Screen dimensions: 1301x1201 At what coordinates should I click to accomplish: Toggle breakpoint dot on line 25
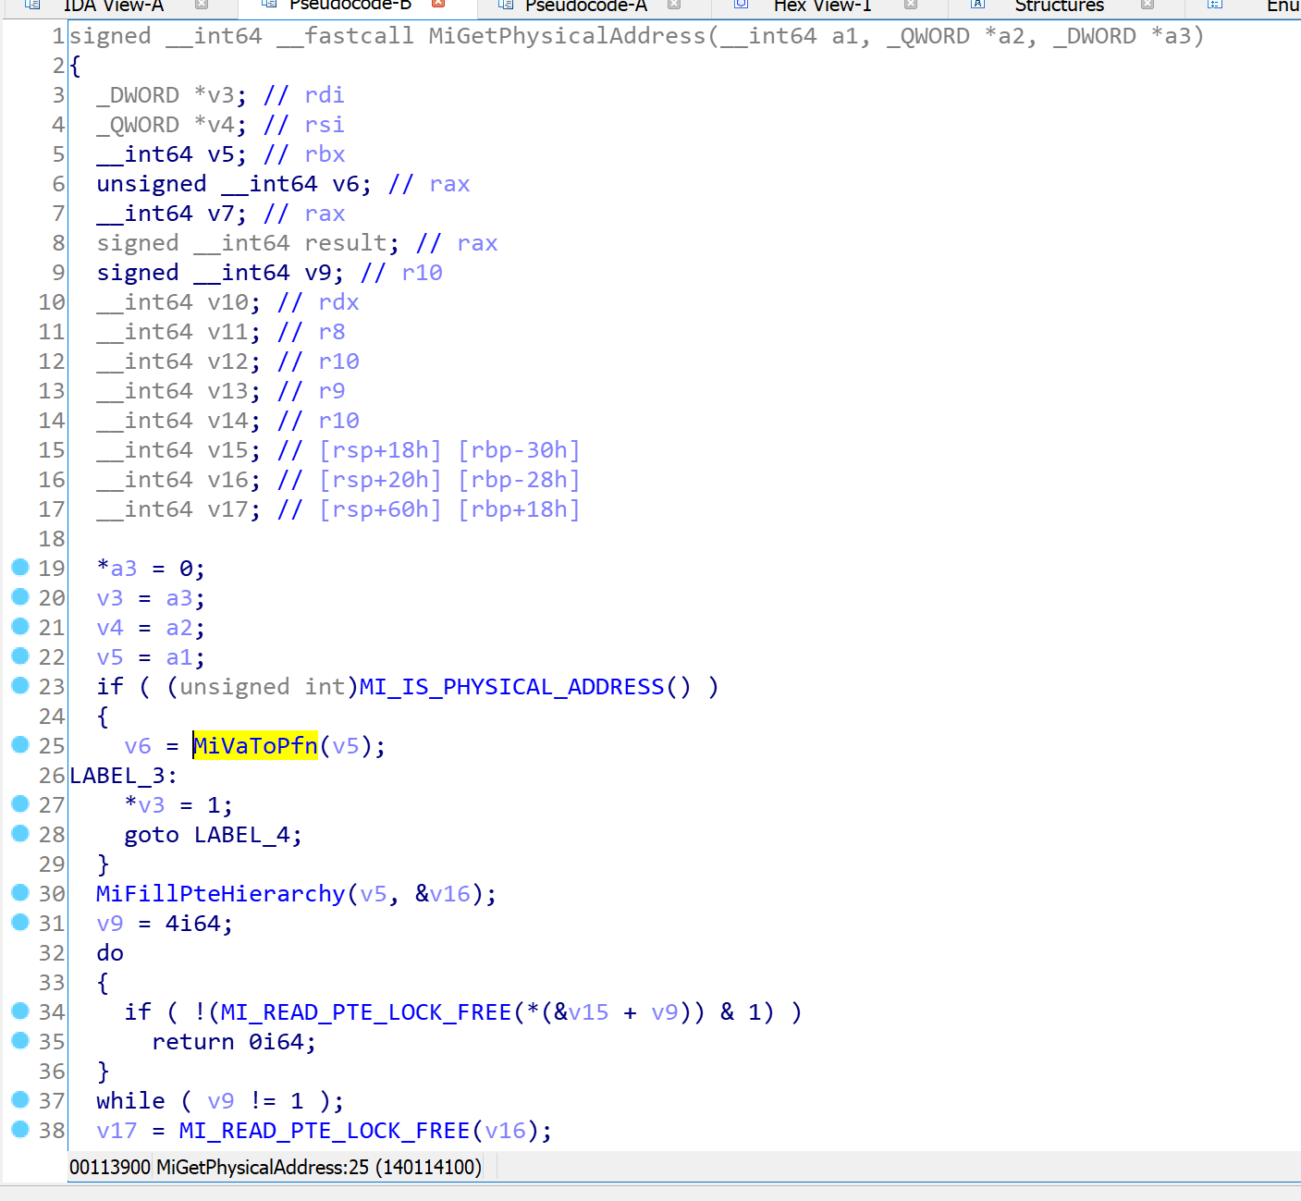[x=20, y=745]
